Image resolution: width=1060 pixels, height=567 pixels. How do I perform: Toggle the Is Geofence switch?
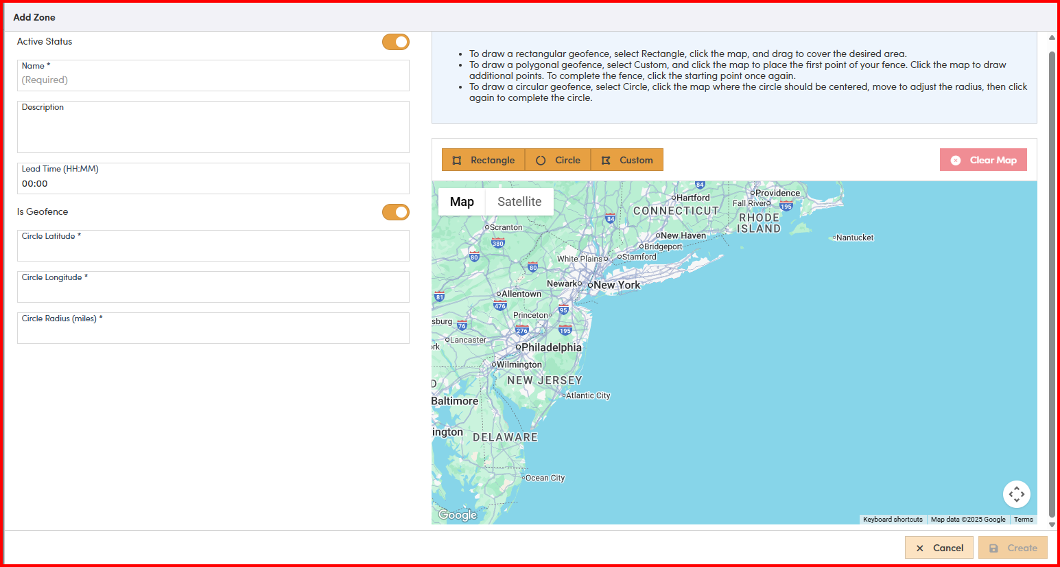396,212
